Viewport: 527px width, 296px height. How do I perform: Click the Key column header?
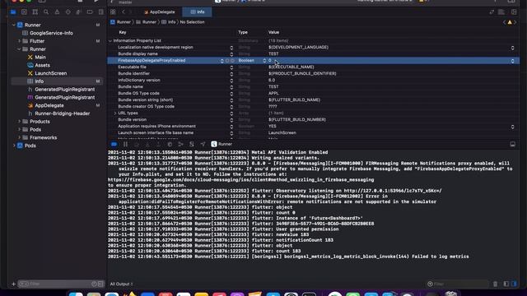pyautogui.click(x=123, y=32)
